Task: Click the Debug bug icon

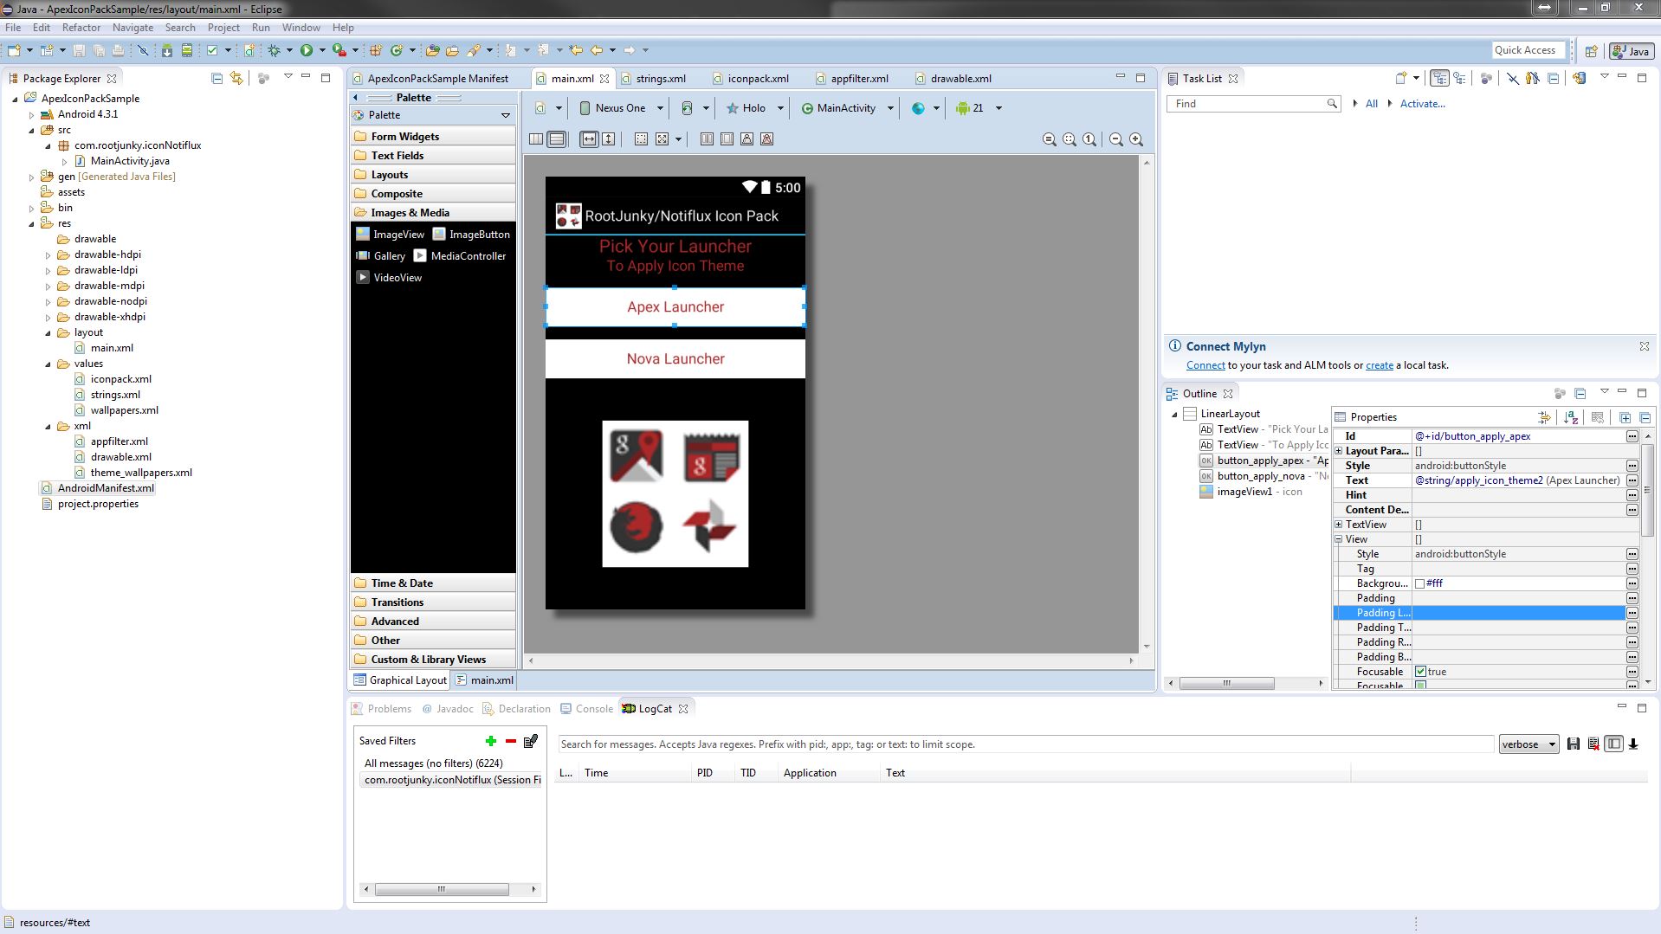Action: coord(274,51)
